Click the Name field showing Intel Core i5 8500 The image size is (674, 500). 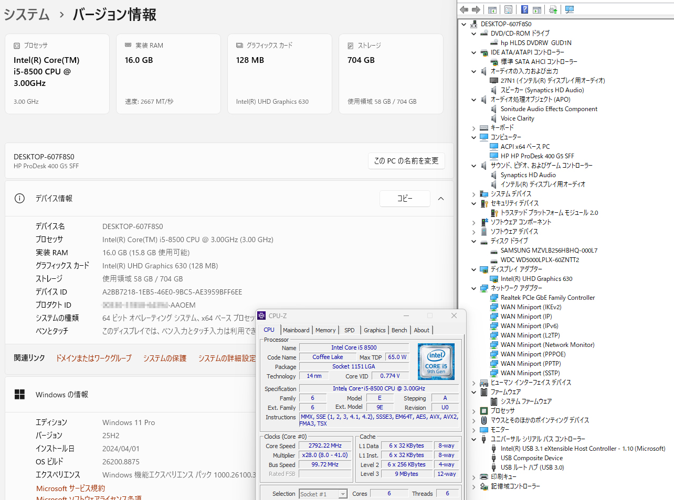coord(354,347)
